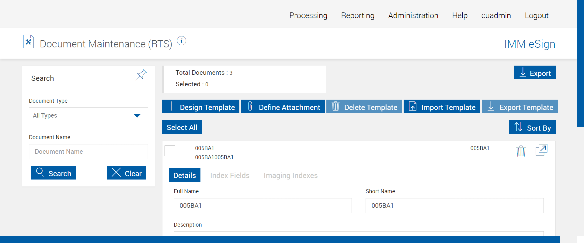The height and width of the screenshot is (243, 584).
Task: Click the Document Name input field
Action: pyautogui.click(x=88, y=152)
